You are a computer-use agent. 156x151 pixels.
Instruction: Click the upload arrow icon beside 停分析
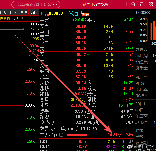(16, 18)
